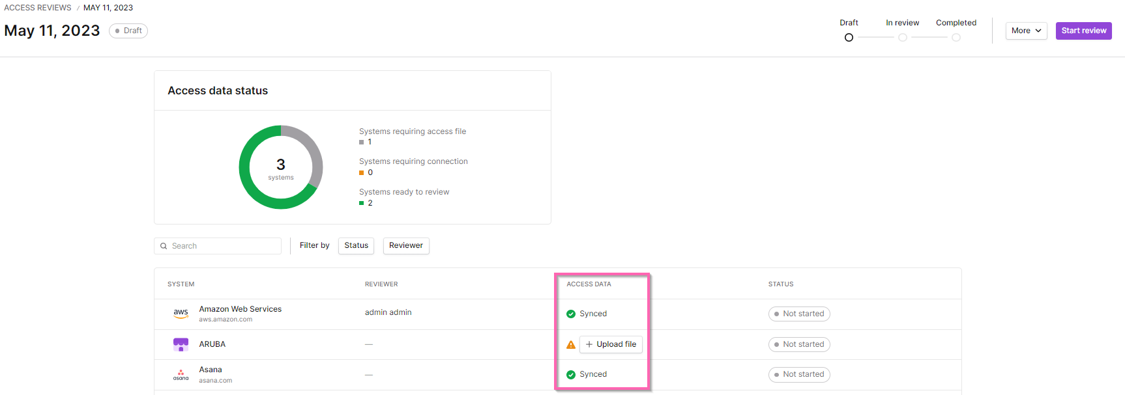Click the aws.amazon.com domain text
The image size is (1125, 395).
click(226, 320)
